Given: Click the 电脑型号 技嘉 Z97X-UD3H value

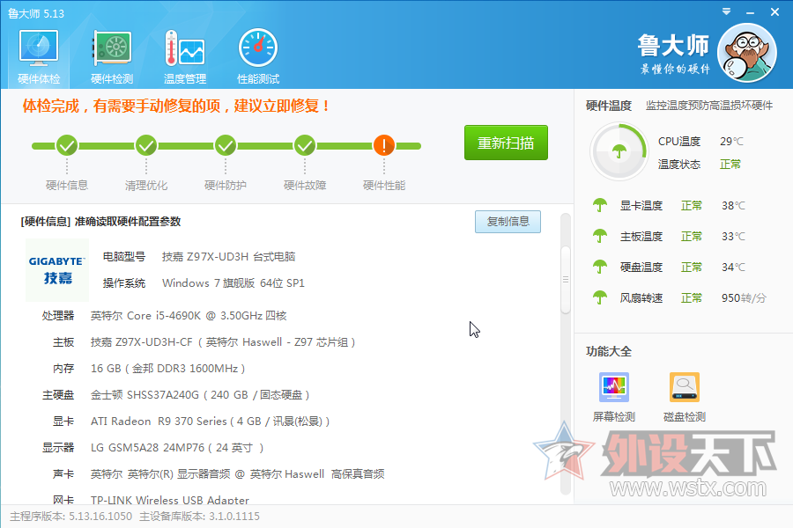Looking at the screenshot, I should coord(228,257).
